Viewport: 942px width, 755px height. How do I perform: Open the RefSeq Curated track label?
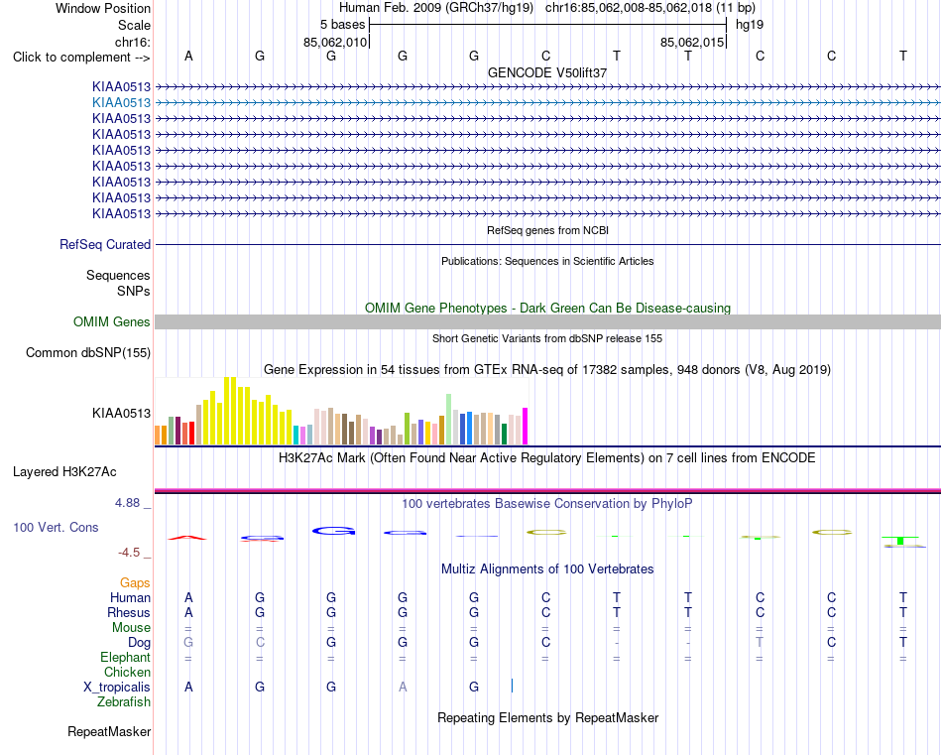pos(105,245)
